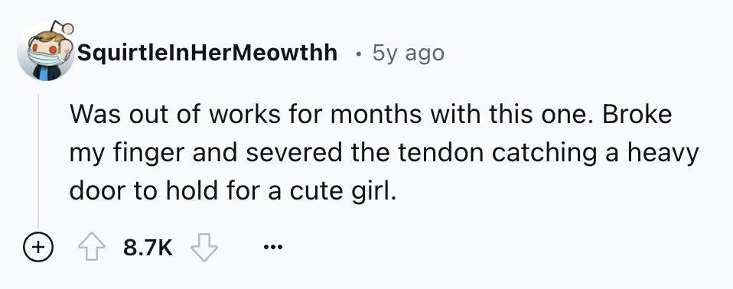Click the blue tie on the Snoo avatar

(x=43, y=73)
